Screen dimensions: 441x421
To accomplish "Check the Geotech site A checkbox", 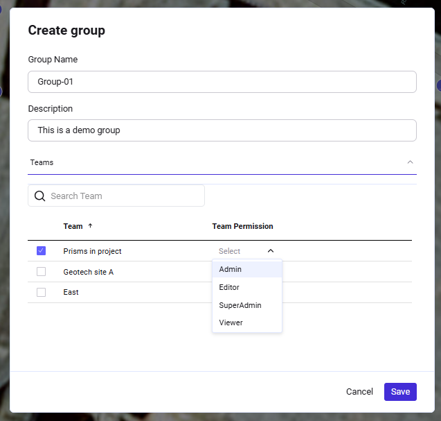I will coord(41,272).
